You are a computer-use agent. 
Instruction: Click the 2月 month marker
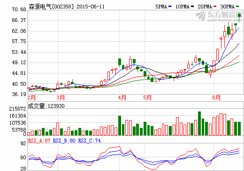click(x=31, y=97)
